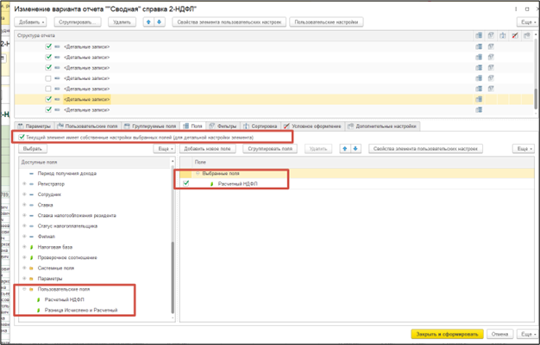Click the available fields list scrollbar
The width and height of the screenshot is (540, 345).
[x=173, y=278]
